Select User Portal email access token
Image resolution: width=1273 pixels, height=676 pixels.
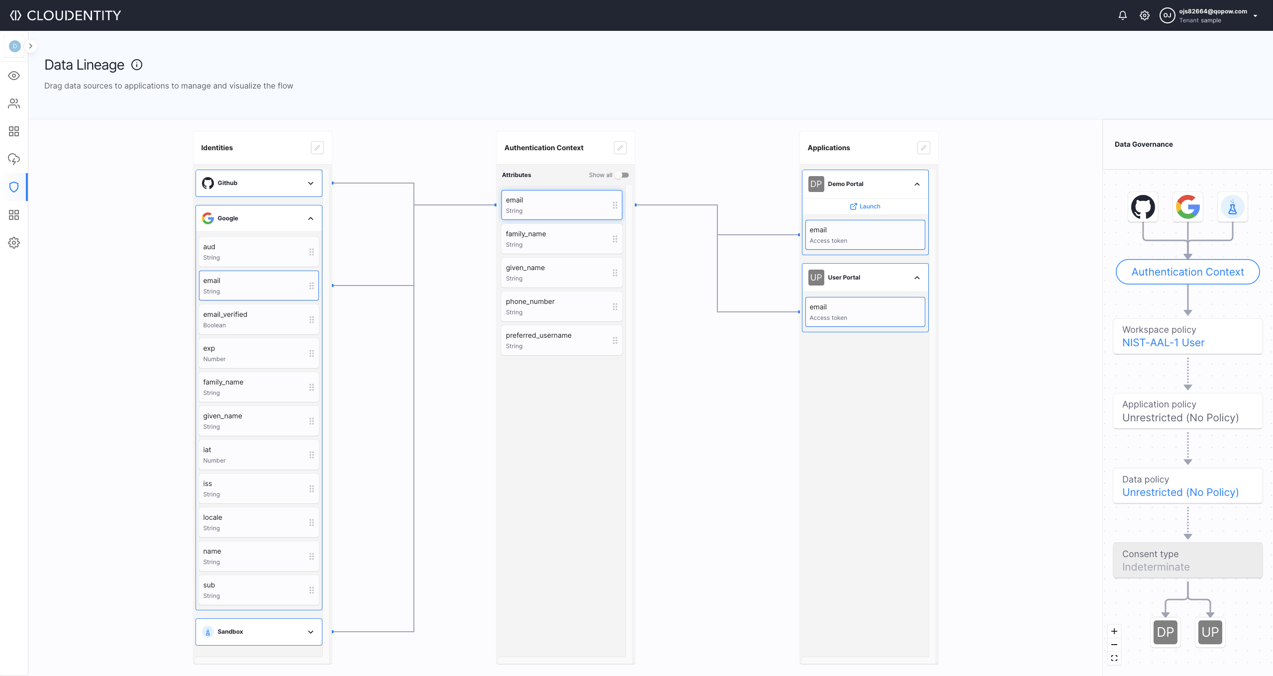tap(865, 312)
